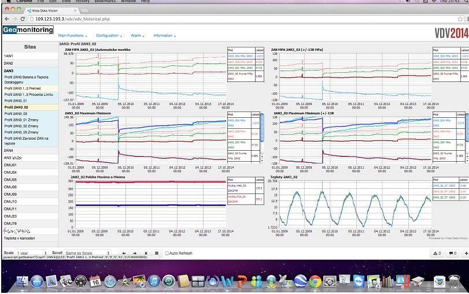Open a new browser tab
Image resolution: width=469 pixels, height=294 pixels.
click(85, 10)
